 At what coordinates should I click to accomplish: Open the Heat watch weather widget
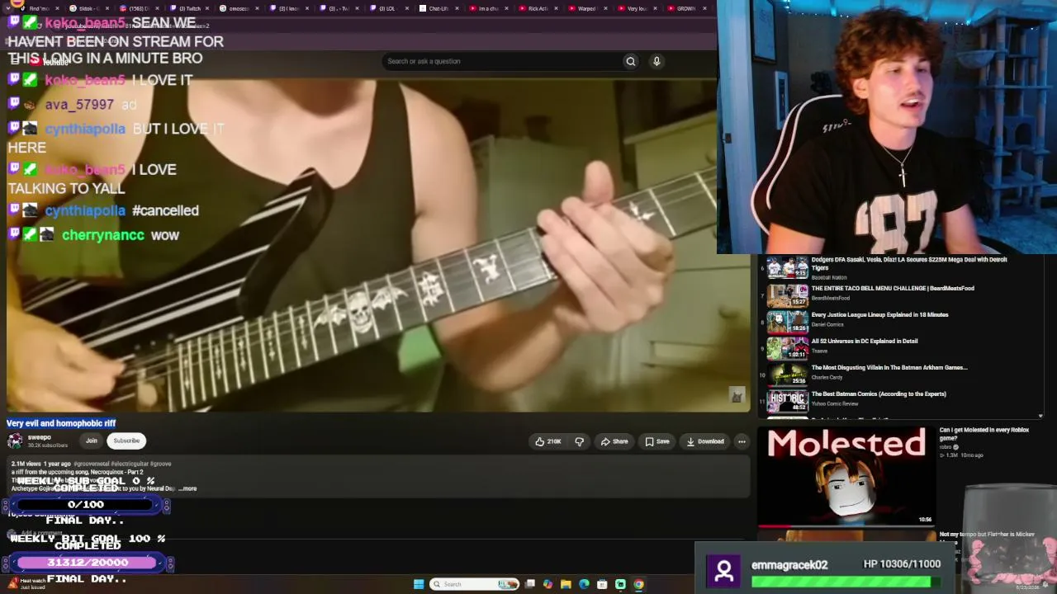pos(26,583)
